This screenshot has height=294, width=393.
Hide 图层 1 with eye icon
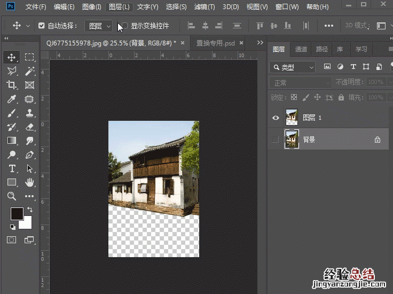[276, 118]
